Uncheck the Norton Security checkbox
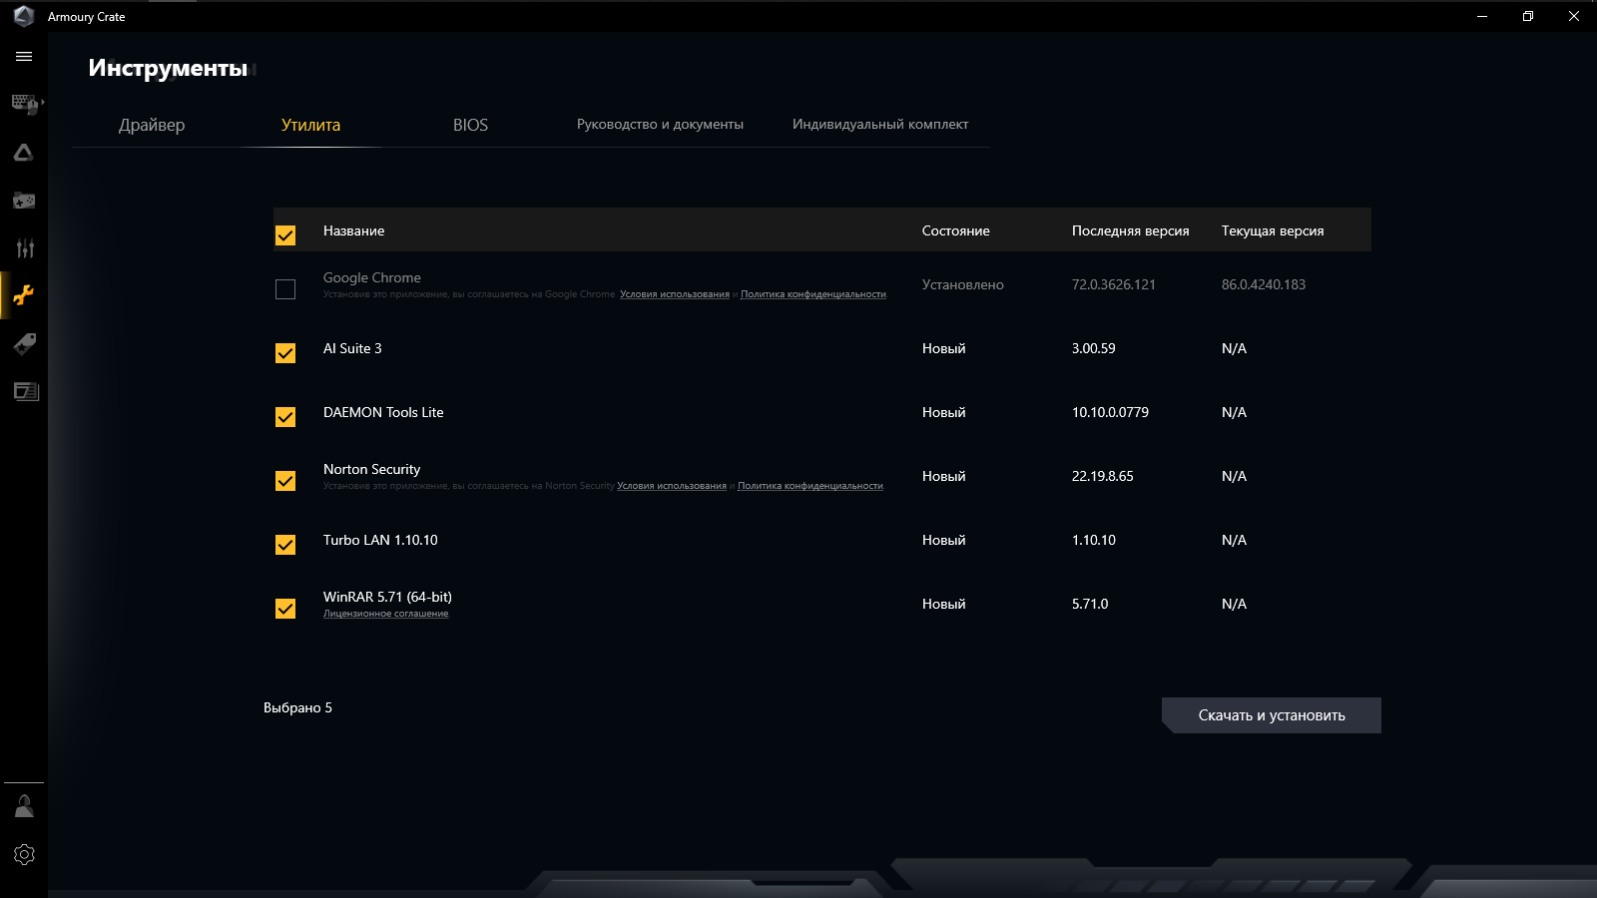 point(285,481)
